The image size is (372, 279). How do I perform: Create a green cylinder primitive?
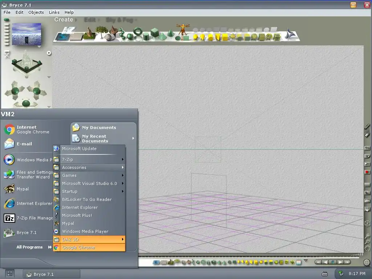(146, 37)
